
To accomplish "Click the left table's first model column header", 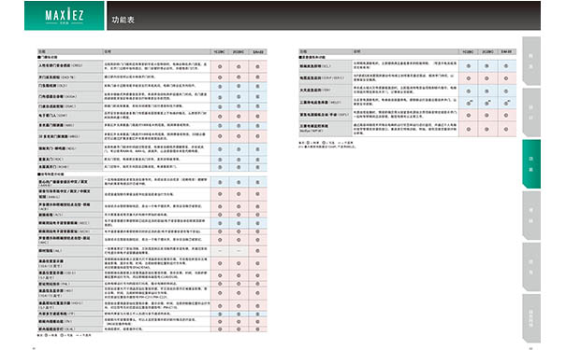I will (220, 52).
